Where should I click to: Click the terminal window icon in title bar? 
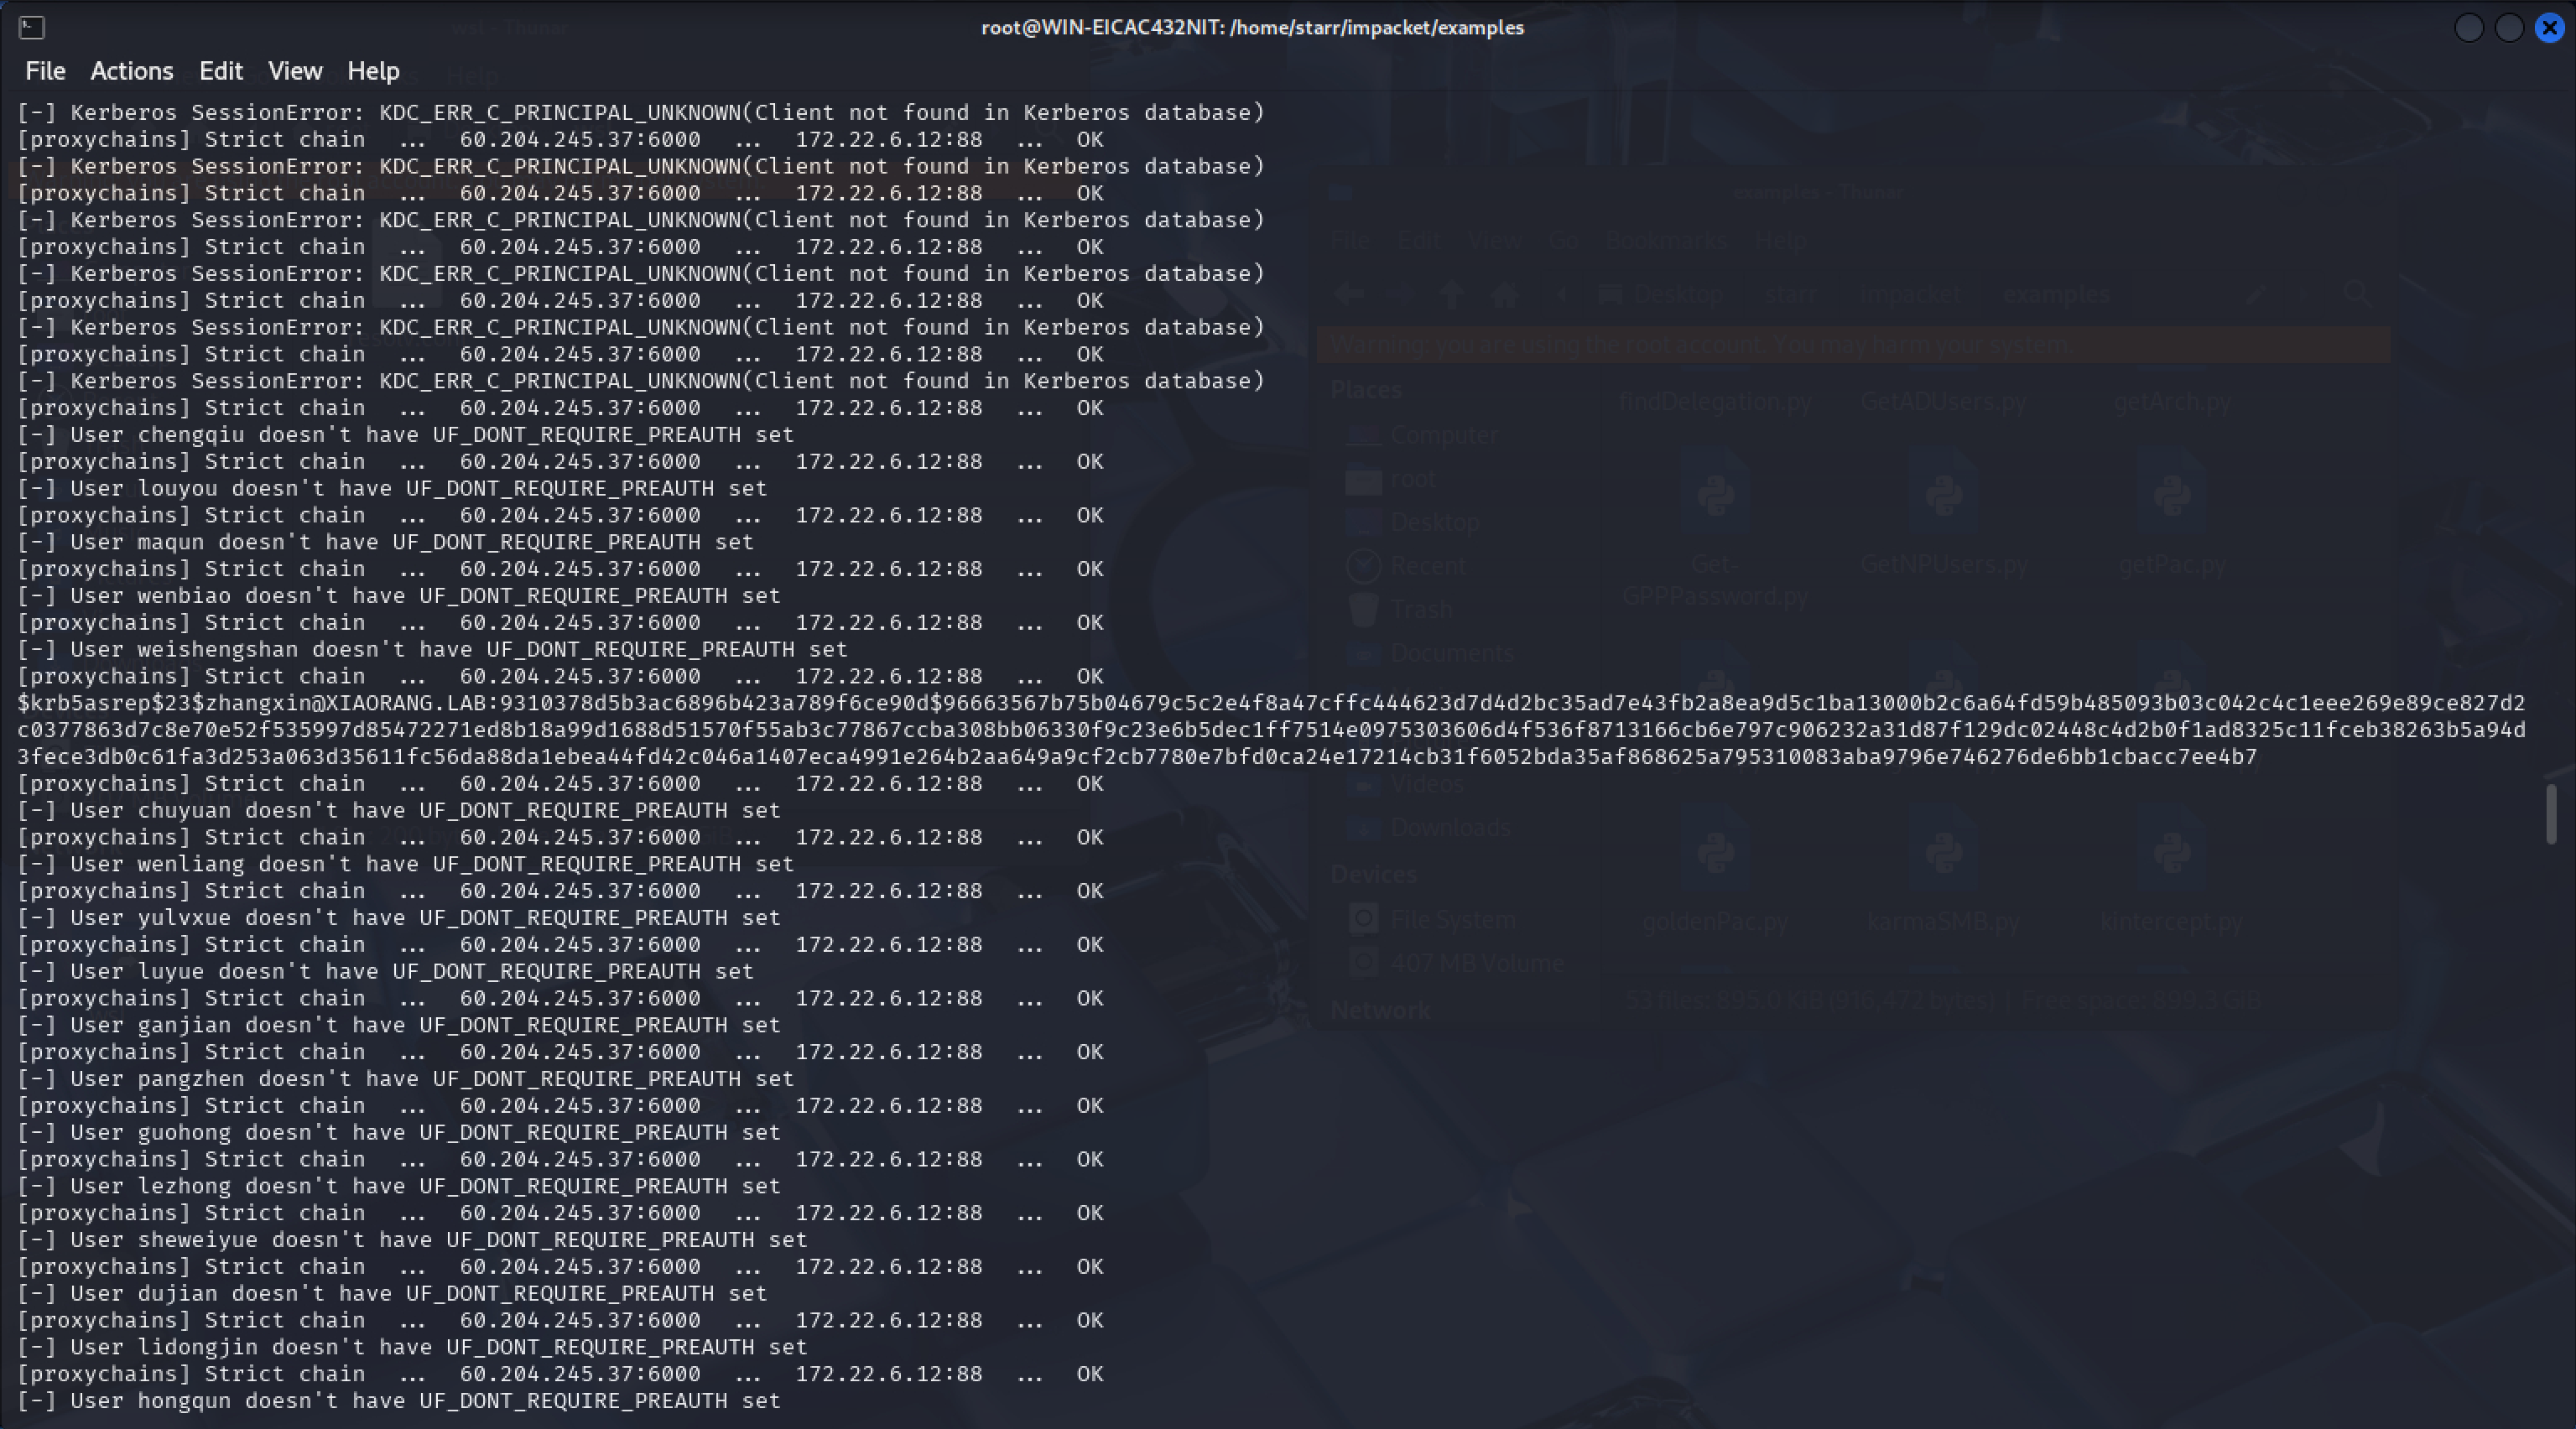tap(32, 28)
